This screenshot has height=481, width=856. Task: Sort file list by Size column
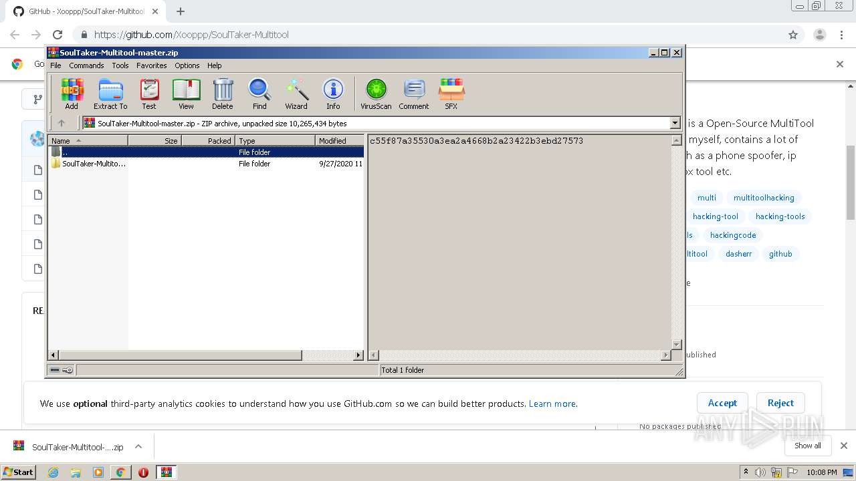tap(154, 140)
